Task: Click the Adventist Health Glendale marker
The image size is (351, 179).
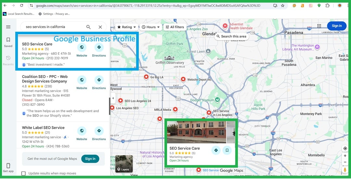Action: pyautogui.click(x=225, y=26)
